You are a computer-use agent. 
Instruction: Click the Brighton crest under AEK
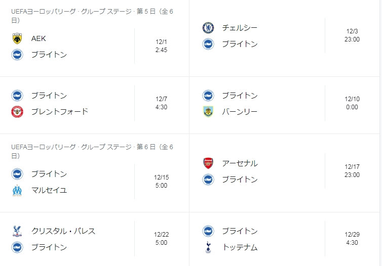point(17,55)
